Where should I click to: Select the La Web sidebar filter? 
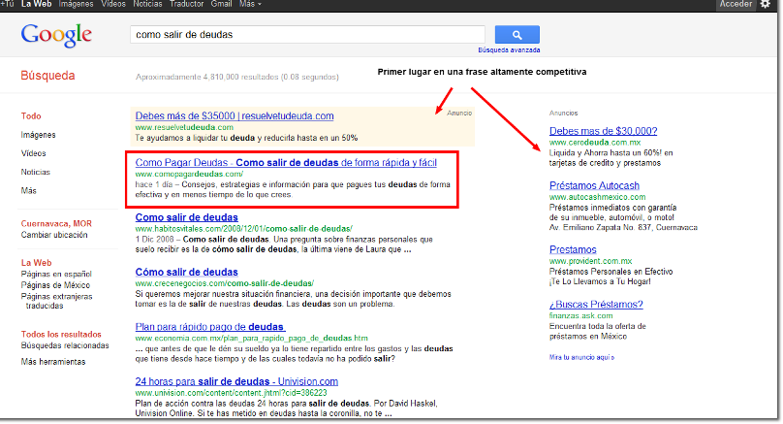pos(37,263)
